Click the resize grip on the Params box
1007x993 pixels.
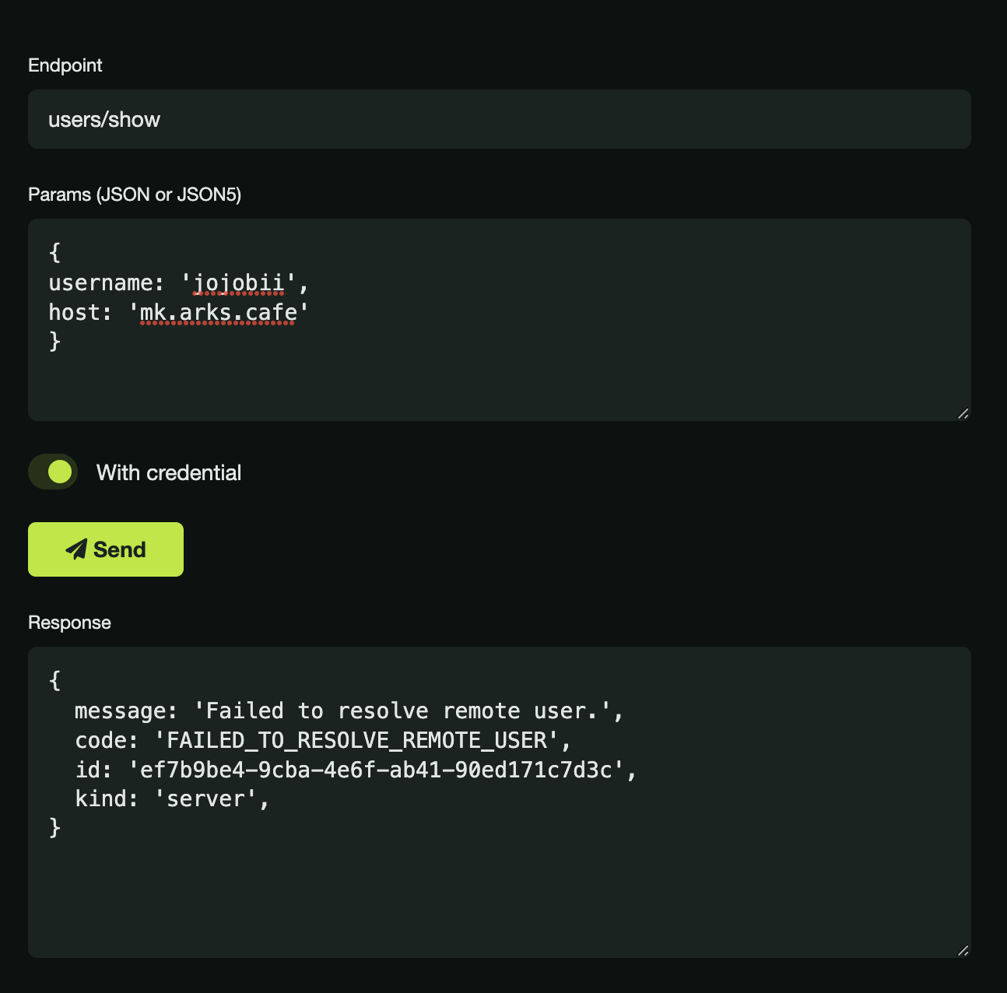tap(963, 413)
